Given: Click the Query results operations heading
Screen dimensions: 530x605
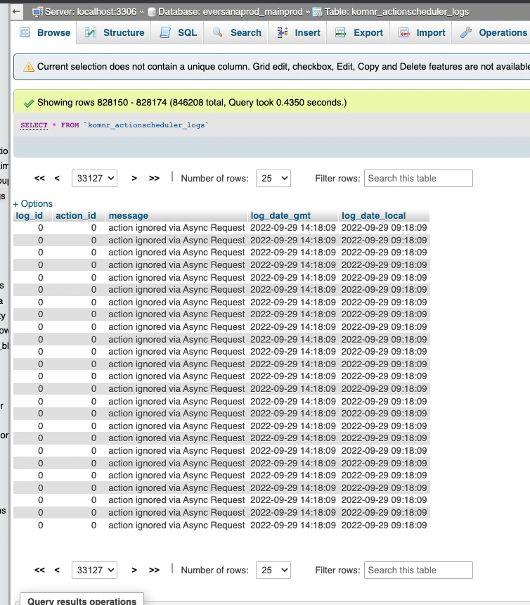Looking at the screenshot, I should coord(82,601).
